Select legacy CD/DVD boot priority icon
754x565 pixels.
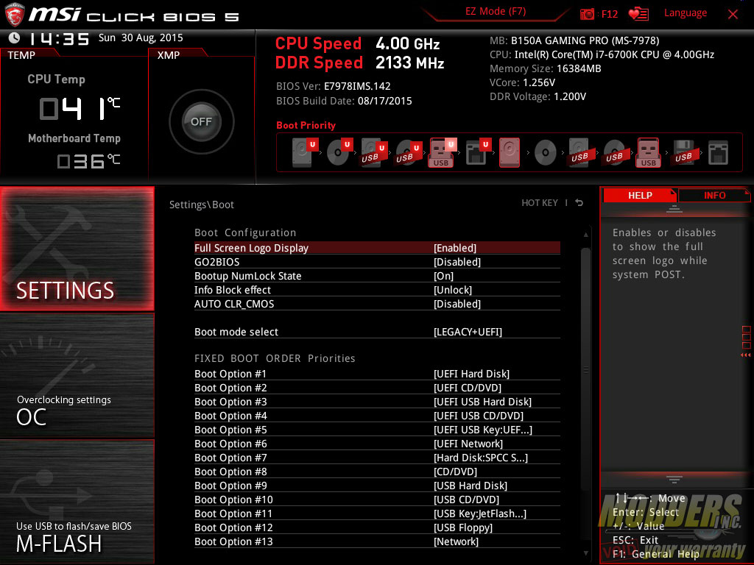tap(545, 152)
